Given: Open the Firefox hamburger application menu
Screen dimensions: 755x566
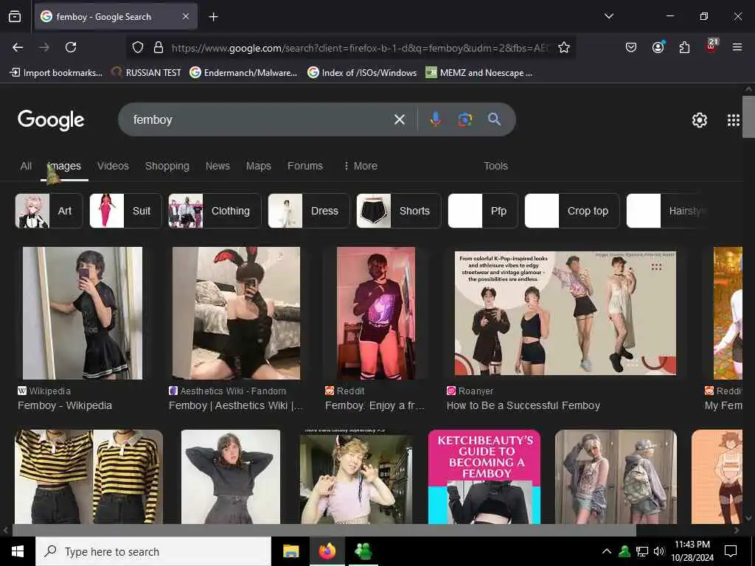Looking at the screenshot, I should [x=737, y=47].
